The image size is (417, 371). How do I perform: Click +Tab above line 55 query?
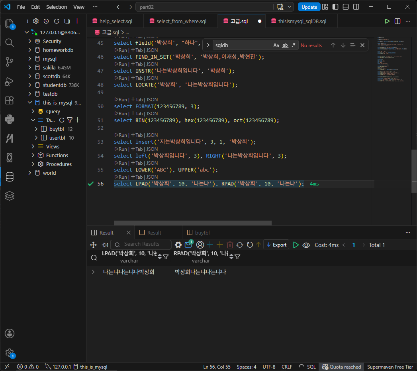coord(137,163)
